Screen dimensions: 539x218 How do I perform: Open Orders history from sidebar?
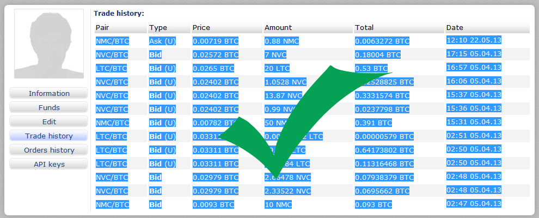point(49,150)
